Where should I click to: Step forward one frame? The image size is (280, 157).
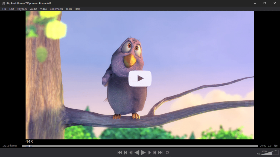149,152
